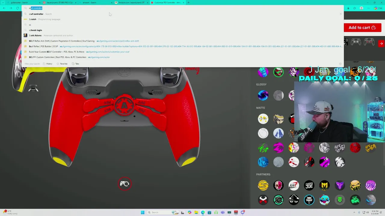
Task: Choose the 'sc' search suggestion
Action: pos(183,25)
